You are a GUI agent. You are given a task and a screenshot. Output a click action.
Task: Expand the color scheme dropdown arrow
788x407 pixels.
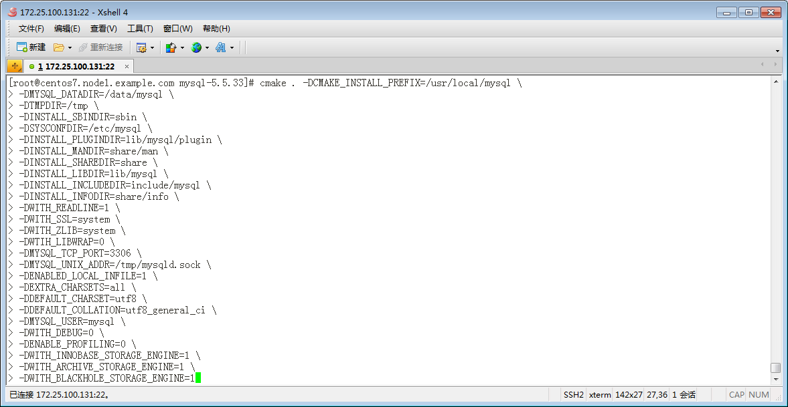(x=181, y=47)
